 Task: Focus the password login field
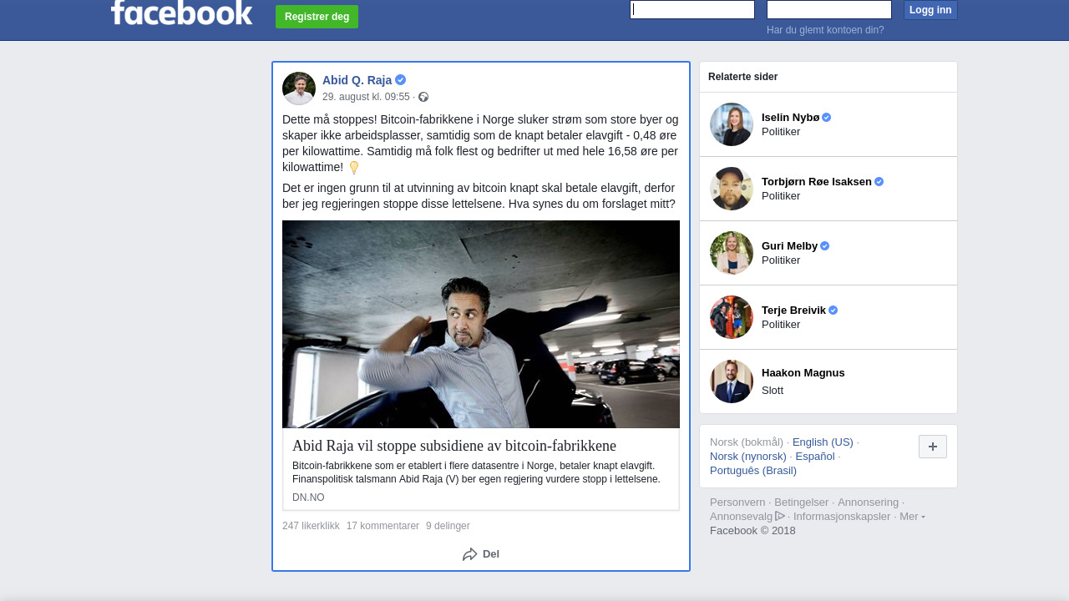[x=829, y=9]
